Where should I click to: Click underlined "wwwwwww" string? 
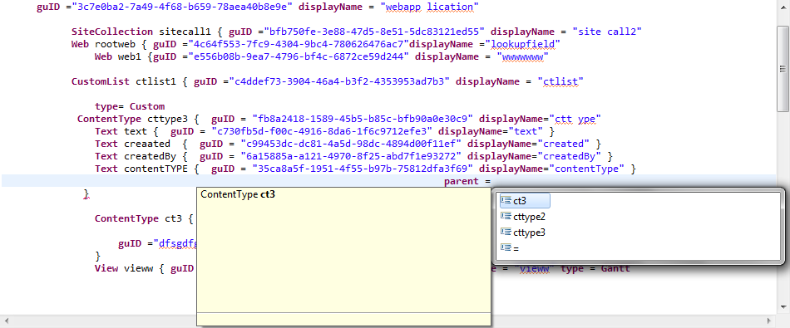click(522, 56)
